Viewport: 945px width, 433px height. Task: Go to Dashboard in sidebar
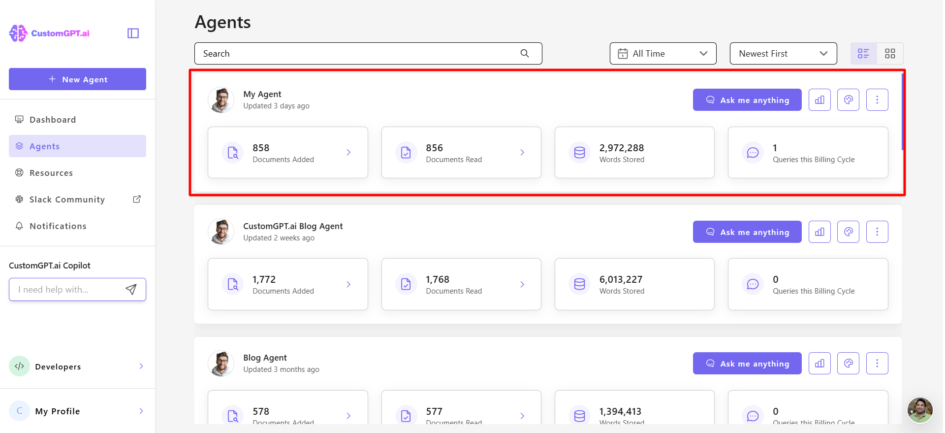pos(77,120)
